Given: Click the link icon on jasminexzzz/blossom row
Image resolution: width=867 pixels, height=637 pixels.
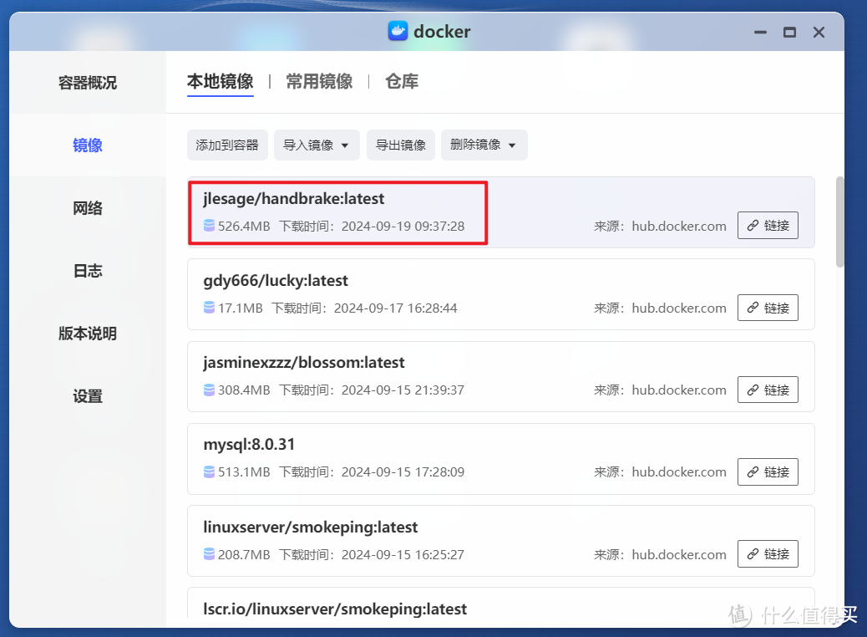Looking at the screenshot, I should point(768,390).
